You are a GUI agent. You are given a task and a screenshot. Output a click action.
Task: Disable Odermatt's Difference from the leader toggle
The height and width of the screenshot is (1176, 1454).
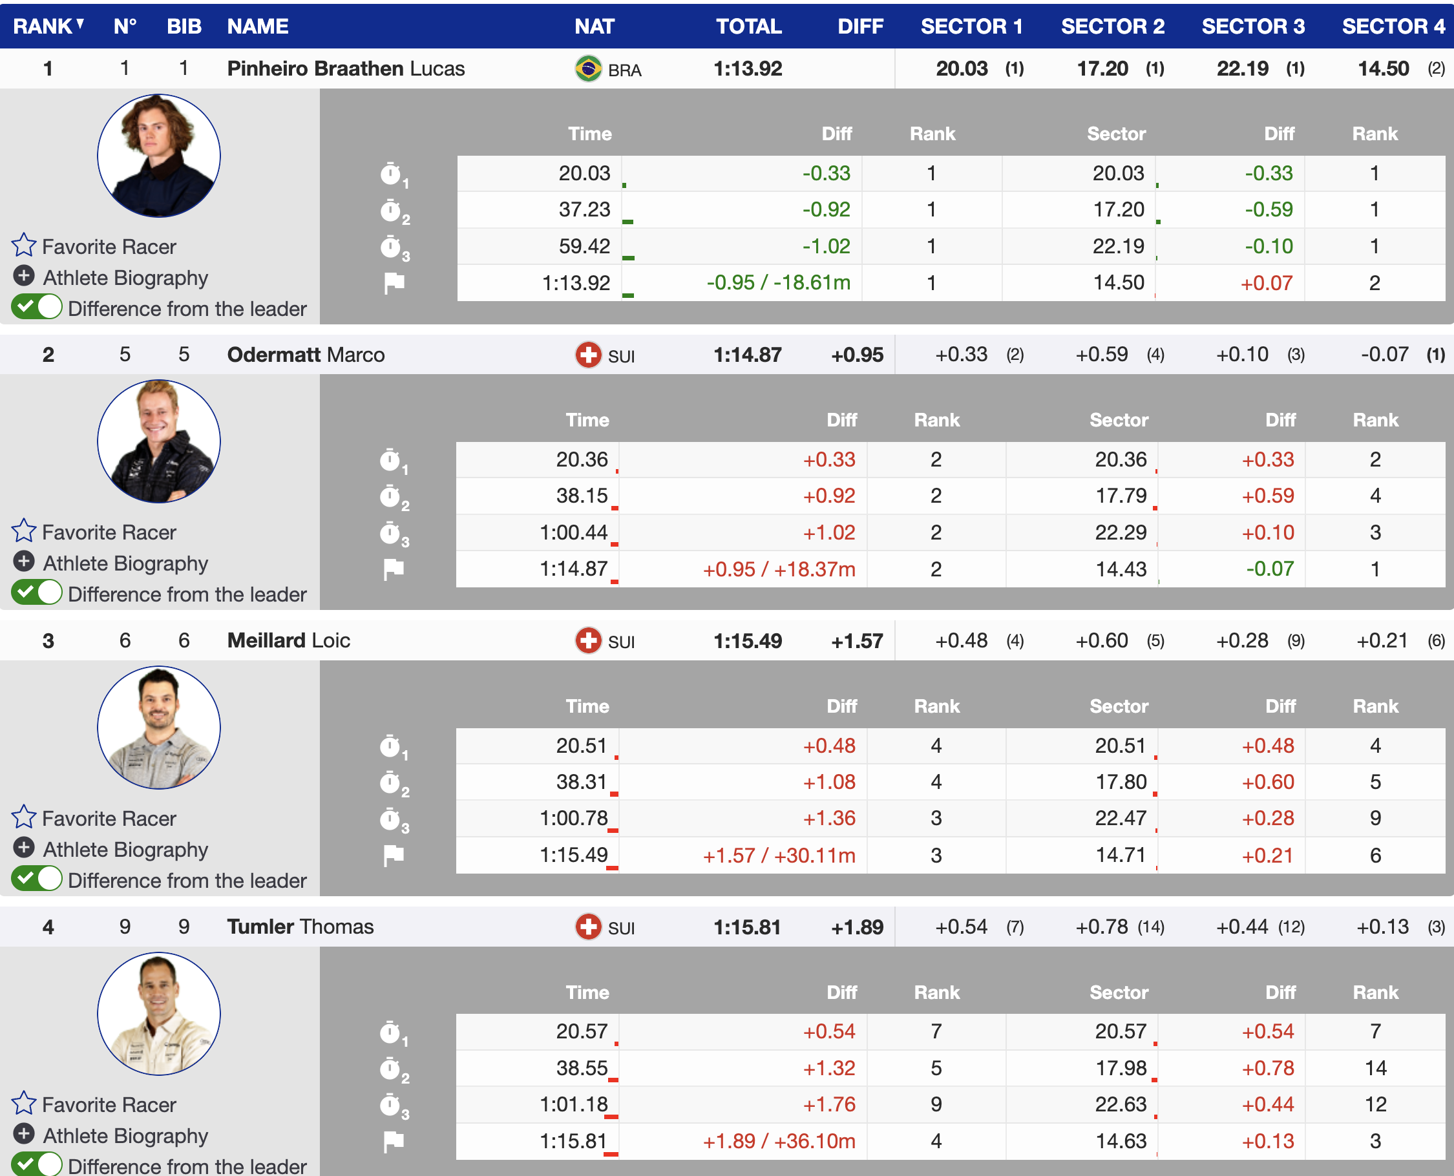(37, 593)
